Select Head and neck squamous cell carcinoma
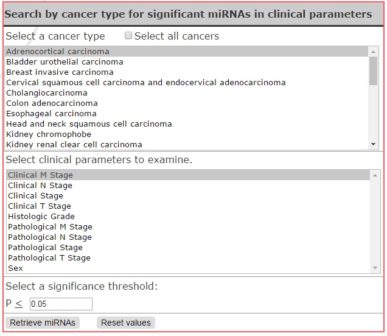The height and width of the screenshot is (336, 387). (186, 124)
